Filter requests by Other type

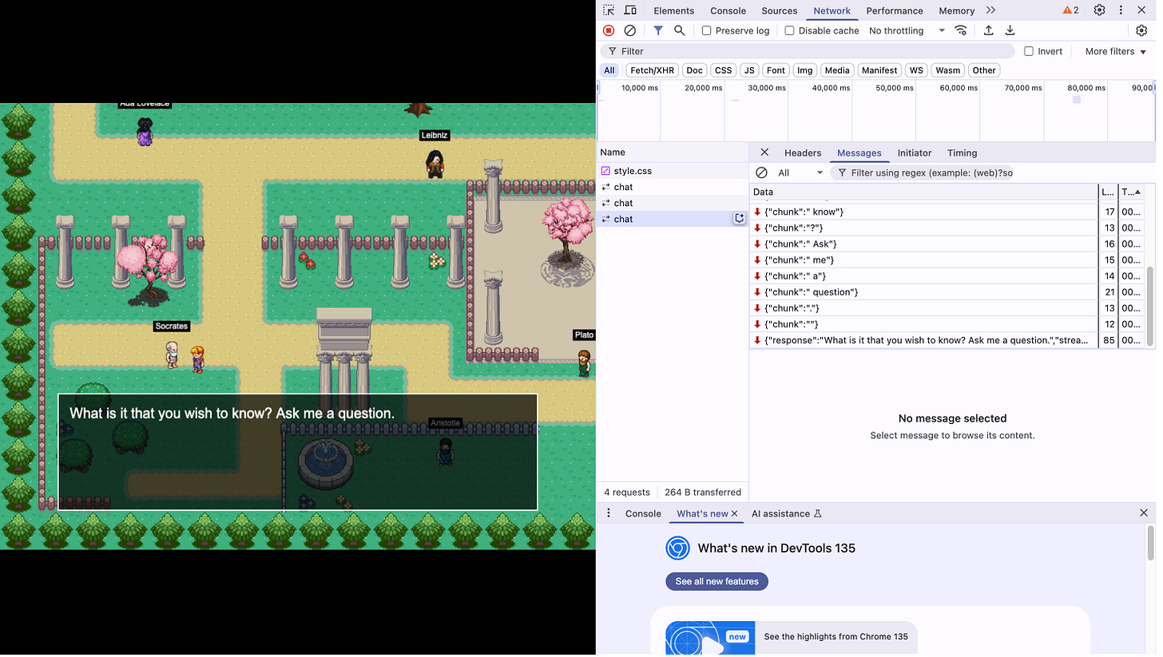point(984,70)
